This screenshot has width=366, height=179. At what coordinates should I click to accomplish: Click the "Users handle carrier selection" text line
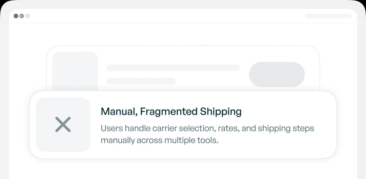[x=207, y=129]
